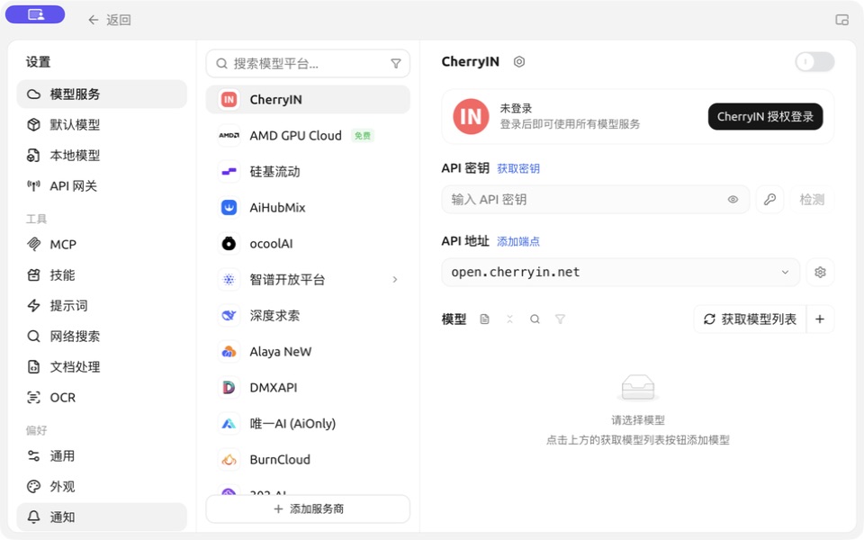Open OCR settings
The width and height of the screenshot is (864, 540).
point(102,397)
